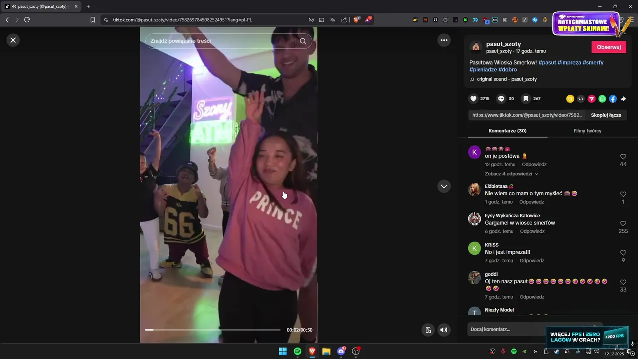Click the browser address bar URL

[x=182, y=20]
